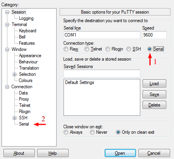
Task: Select the Proxy category item
Action: coord(24,99)
